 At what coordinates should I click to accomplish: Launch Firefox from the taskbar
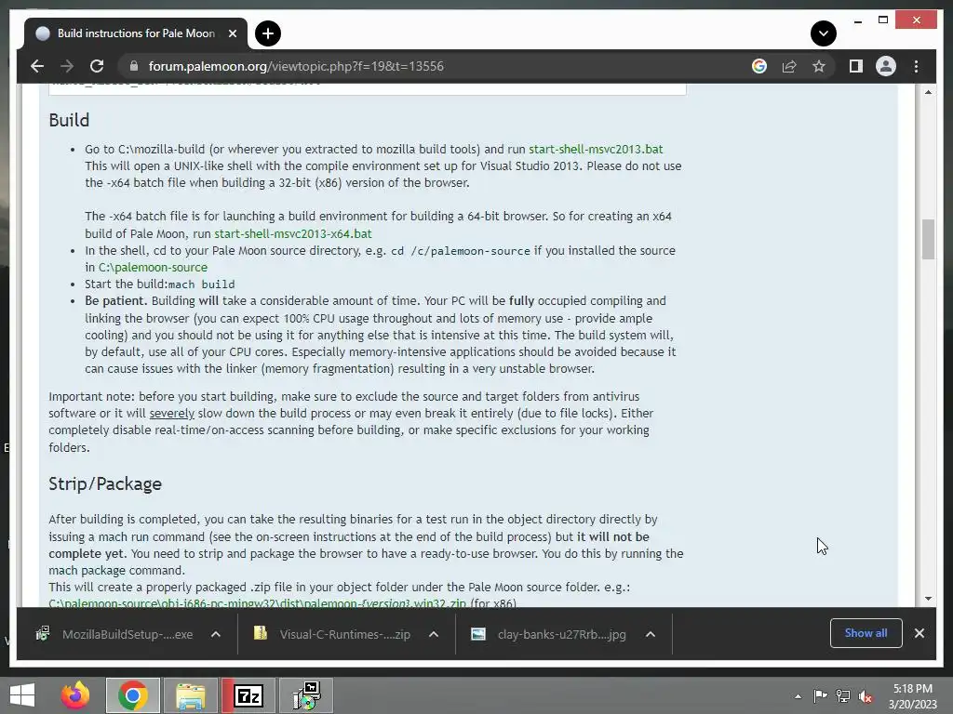pos(75,695)
